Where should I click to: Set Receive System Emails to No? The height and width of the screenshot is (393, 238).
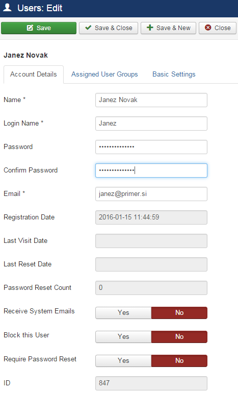179,312
